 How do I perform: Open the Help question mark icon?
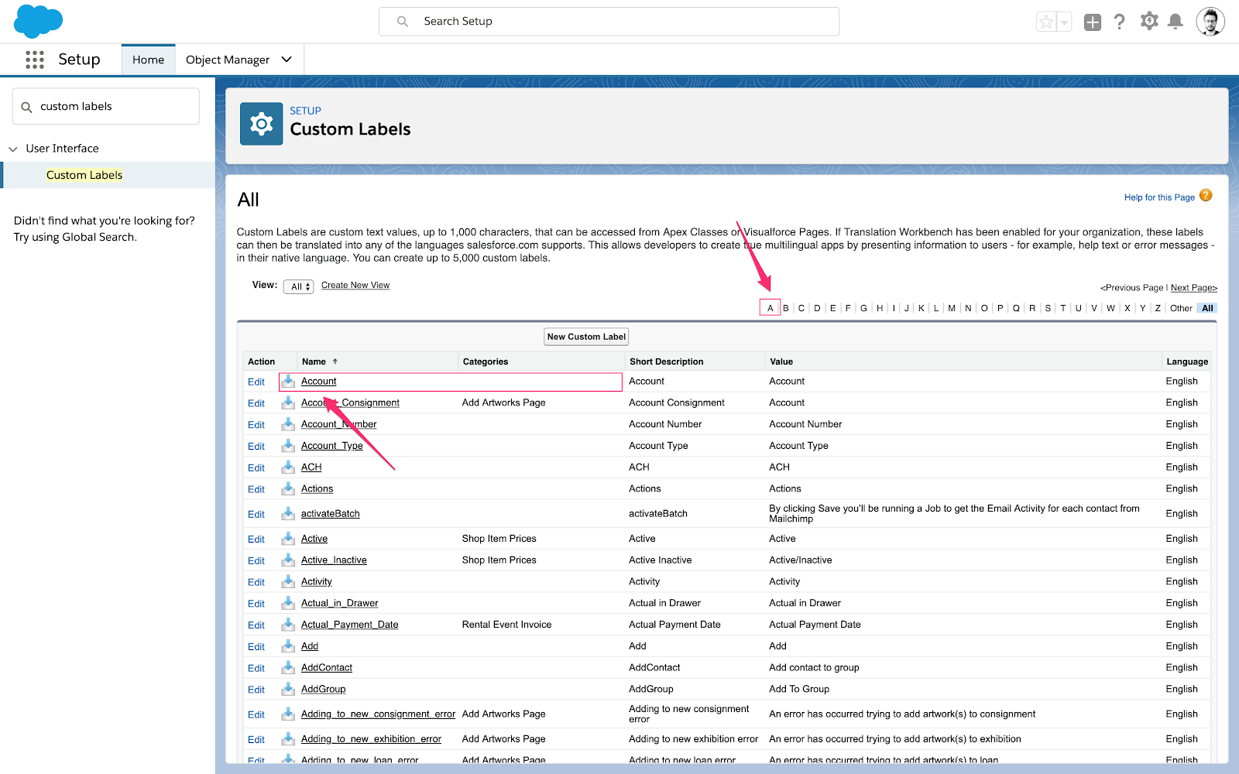point(1119,22)
